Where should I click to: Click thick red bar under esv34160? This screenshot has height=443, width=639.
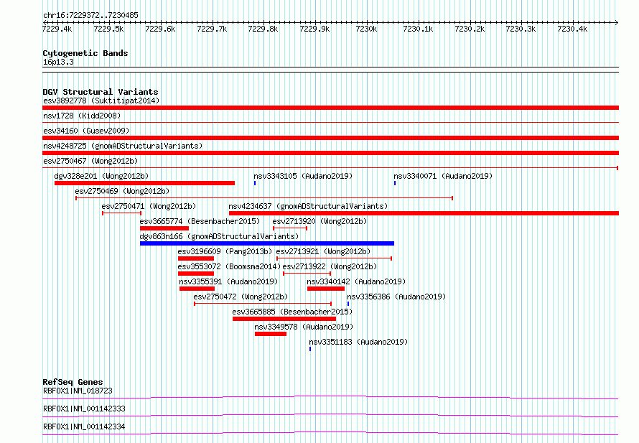tap(330, 138)
